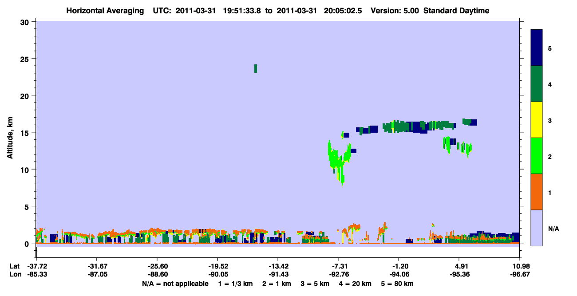Click the '5 = 80 km' legend entry
The width and height of the screenshot is (577, 296).
[398, 284]
